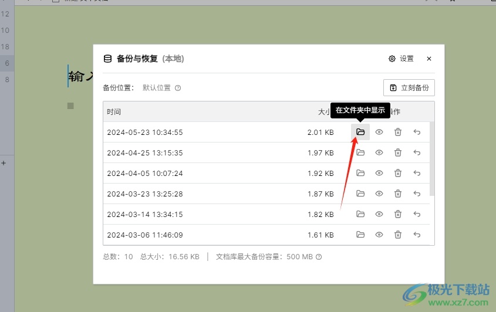
Task: Restore the 2024-05-23 10:34:55 backup
Action: tap(417, 132)
